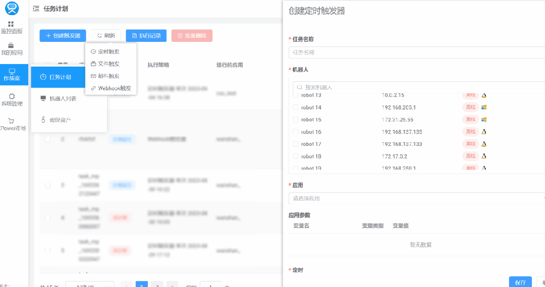Click the Linux icon for robot 18
This screenshot has height=287, width=545.
[x=484, y=156]
